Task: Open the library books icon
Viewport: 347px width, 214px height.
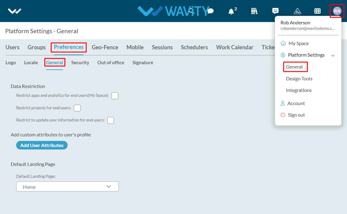Action: pyautogui.click(x=254, y=11)
